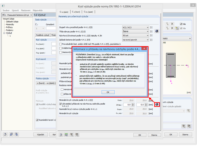Click the info icon next to Třída obrusu

(x=157, y=31)
